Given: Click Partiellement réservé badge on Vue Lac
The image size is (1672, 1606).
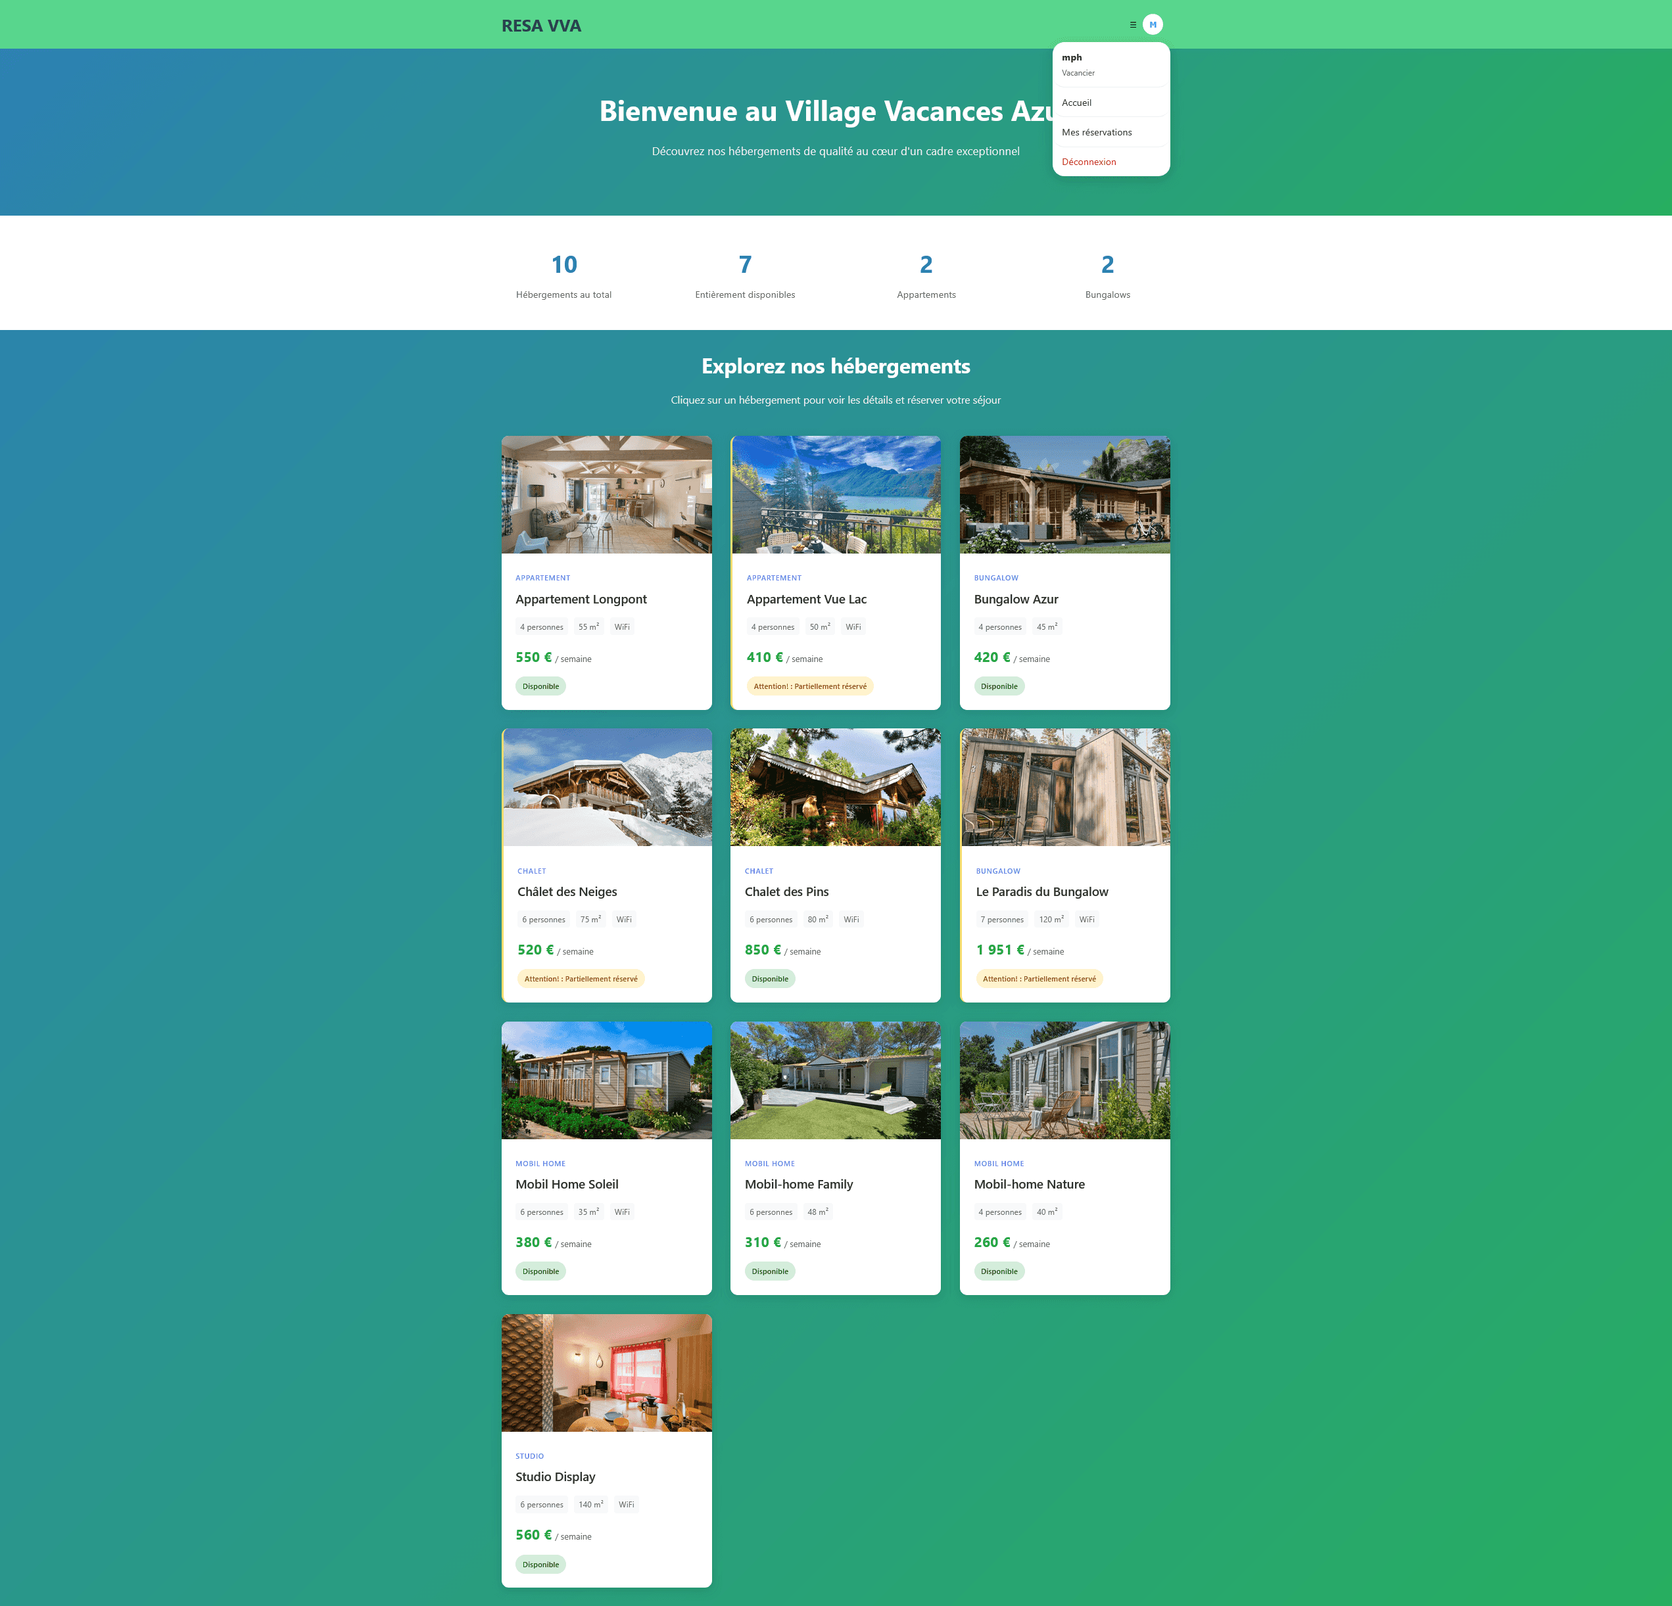Looking at the screenshot, I should click(809, 686).
